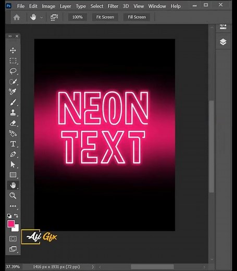
Task: Open the Window menu
Action: [157, 6]
